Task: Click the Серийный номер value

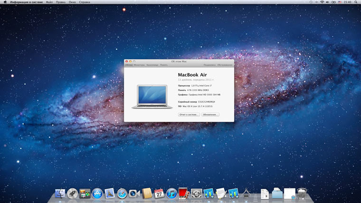Action: pos(207,101)
